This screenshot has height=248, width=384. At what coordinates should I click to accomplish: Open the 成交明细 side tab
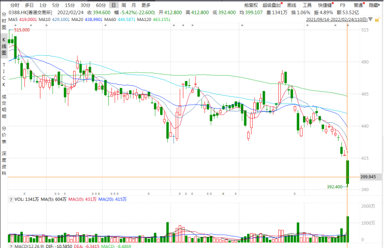pyautogui.click(x=4, y=105)
